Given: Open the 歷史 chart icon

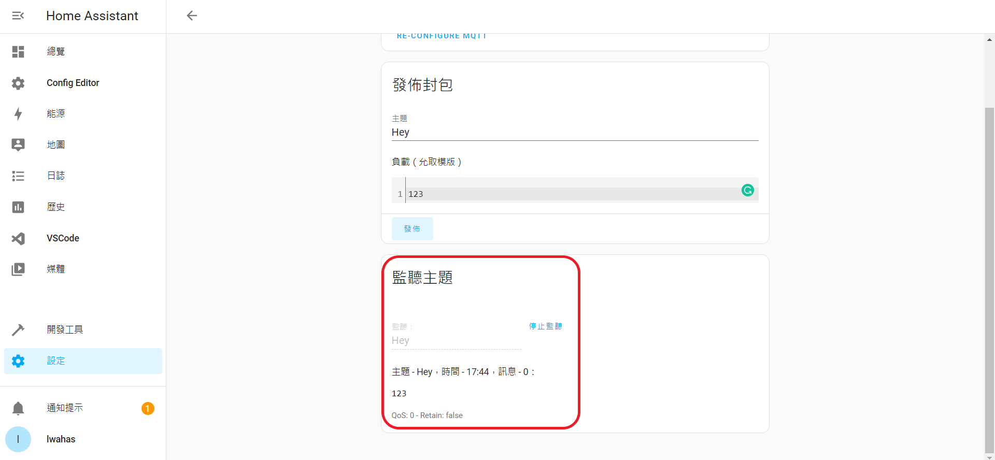Looking at the screenshot, I should pyautogui.click(x=18, y=207).
